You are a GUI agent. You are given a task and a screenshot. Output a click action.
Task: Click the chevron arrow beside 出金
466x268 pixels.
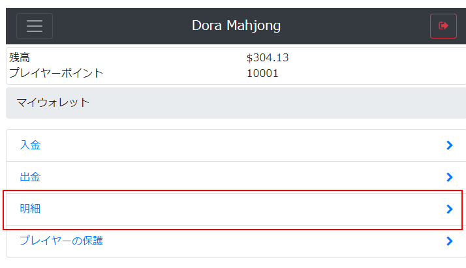[x=449, y=177]
